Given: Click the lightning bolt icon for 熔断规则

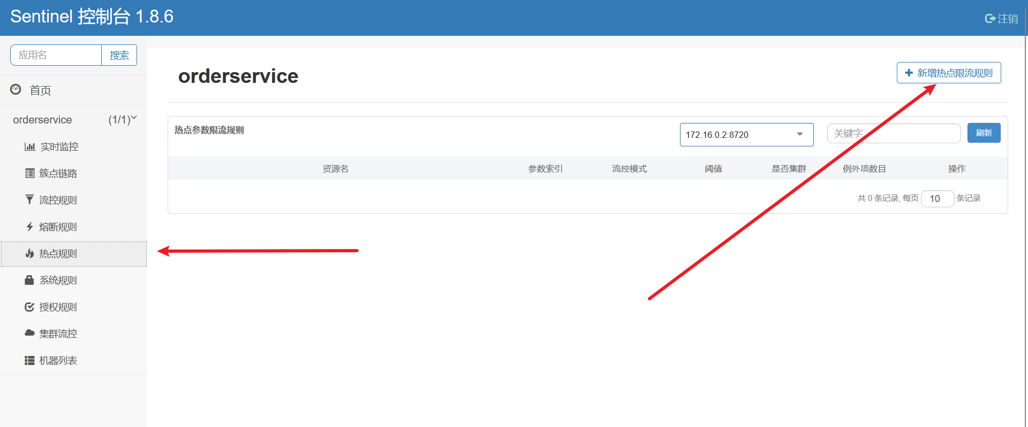Looking at the screenshot, I should (x=29, y=227).
